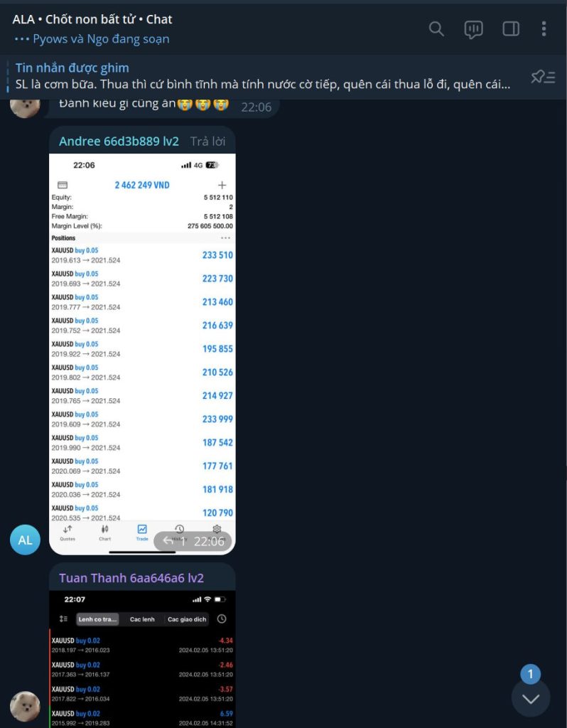This screenshot has height=728, width=567.
Task: Toggle the right sidebar panel icon
Action: pos(511,28)
